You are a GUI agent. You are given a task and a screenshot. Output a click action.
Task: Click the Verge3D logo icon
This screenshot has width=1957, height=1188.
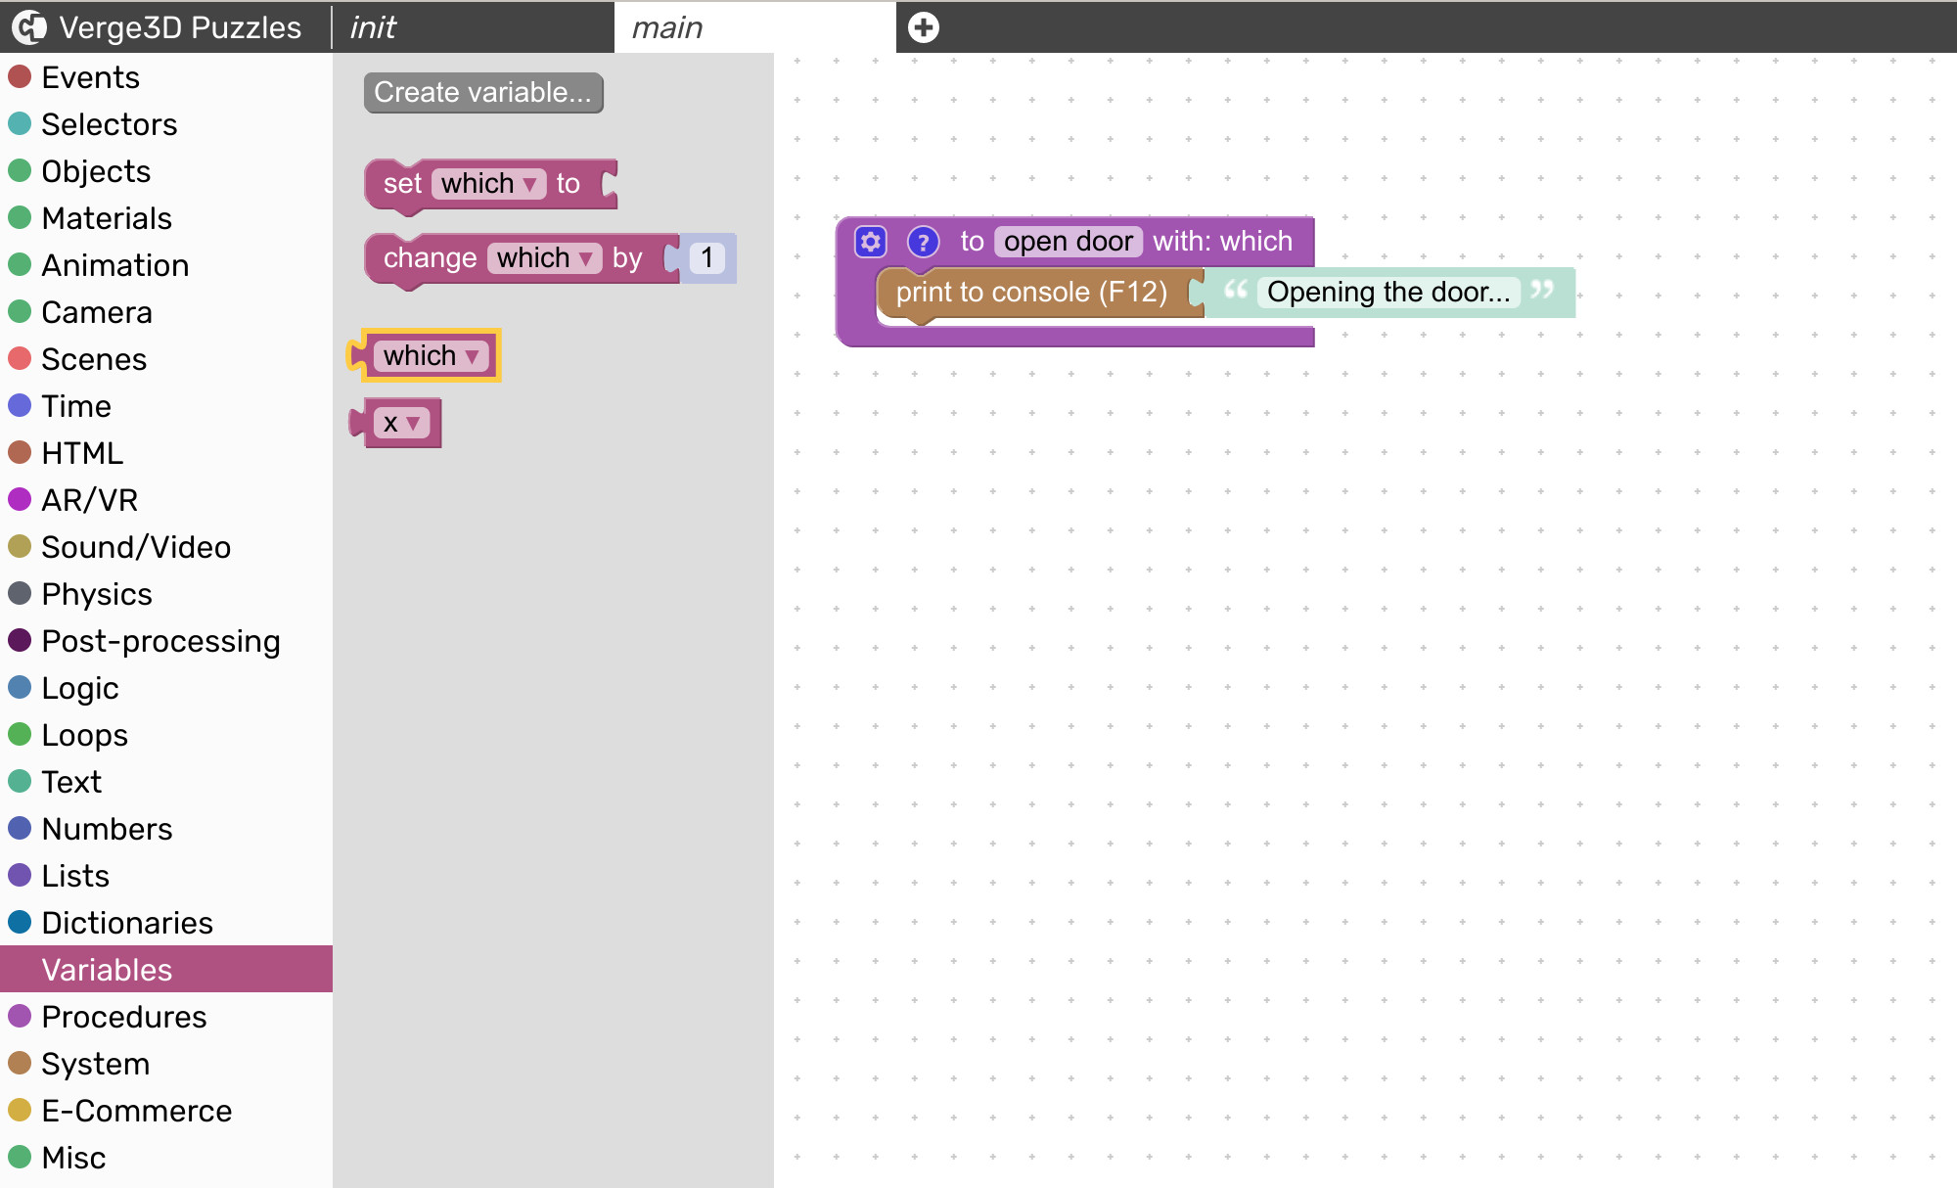tap(29, 27)
